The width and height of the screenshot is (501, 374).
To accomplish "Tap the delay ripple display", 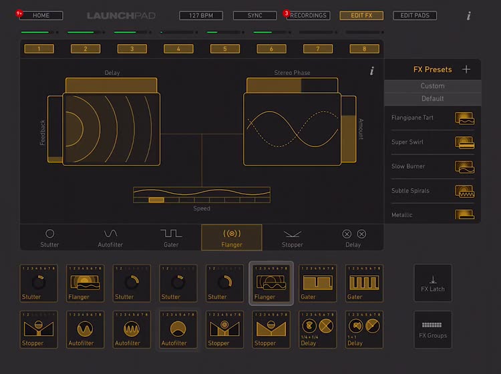I will tap(111, 129).
